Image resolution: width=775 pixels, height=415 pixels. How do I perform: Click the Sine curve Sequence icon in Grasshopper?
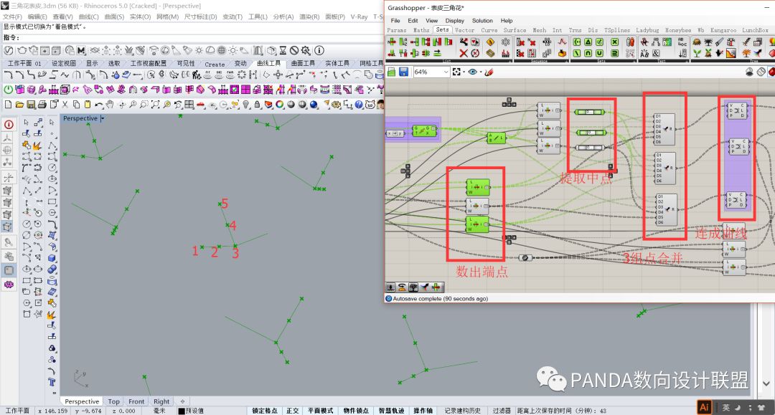point(562,42)
